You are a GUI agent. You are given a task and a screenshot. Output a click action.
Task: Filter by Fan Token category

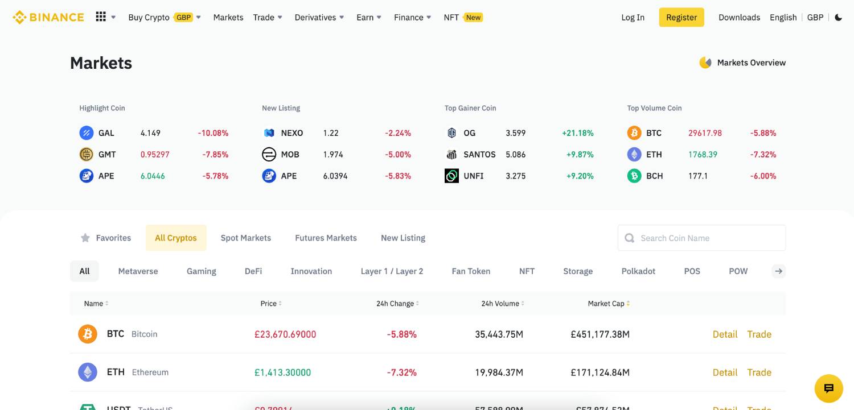[x=471, y=271]
